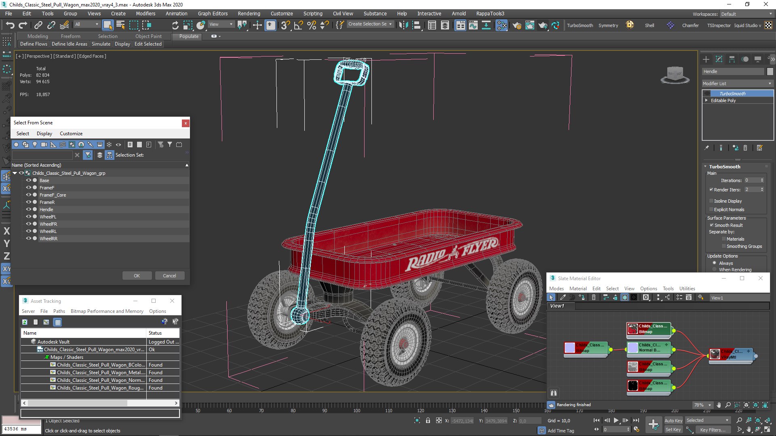Viewport: 776px width, 436px height.
Task: Activate the Select and Rotate tool
Action: tap(175, 25)
